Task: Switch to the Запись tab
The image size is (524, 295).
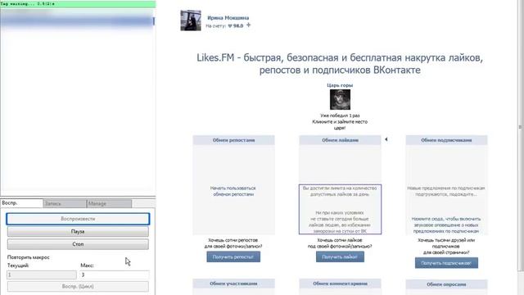Action: pos(65,203)
